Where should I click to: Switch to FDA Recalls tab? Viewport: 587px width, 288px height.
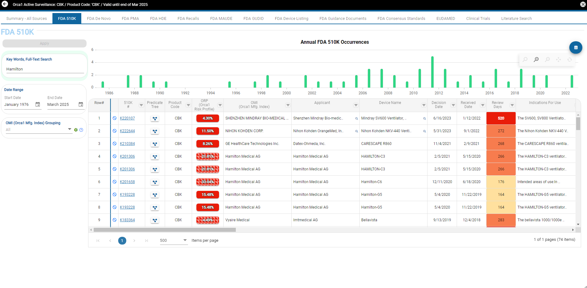coord(188,19)
